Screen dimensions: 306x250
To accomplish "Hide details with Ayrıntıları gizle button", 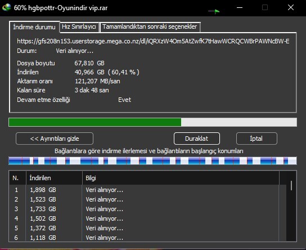I will (55, 139).
